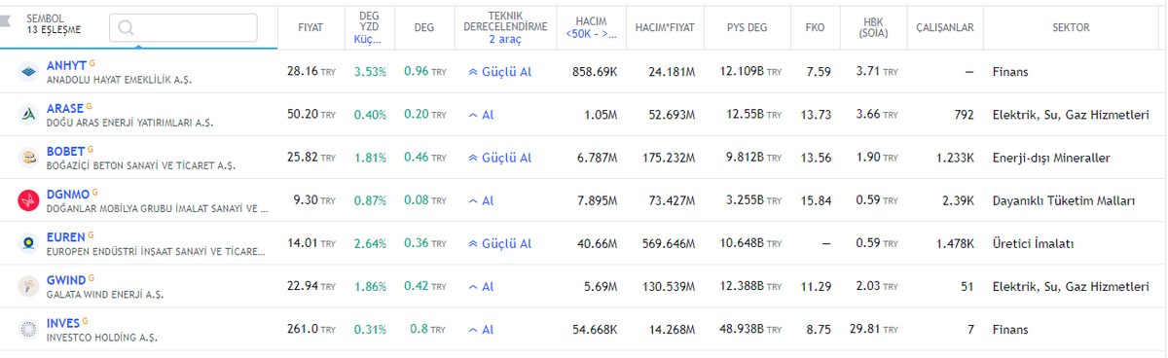This screenshot has height=358, width=1168.
Task: Click the 2.39K employees value
Action: 957,200
